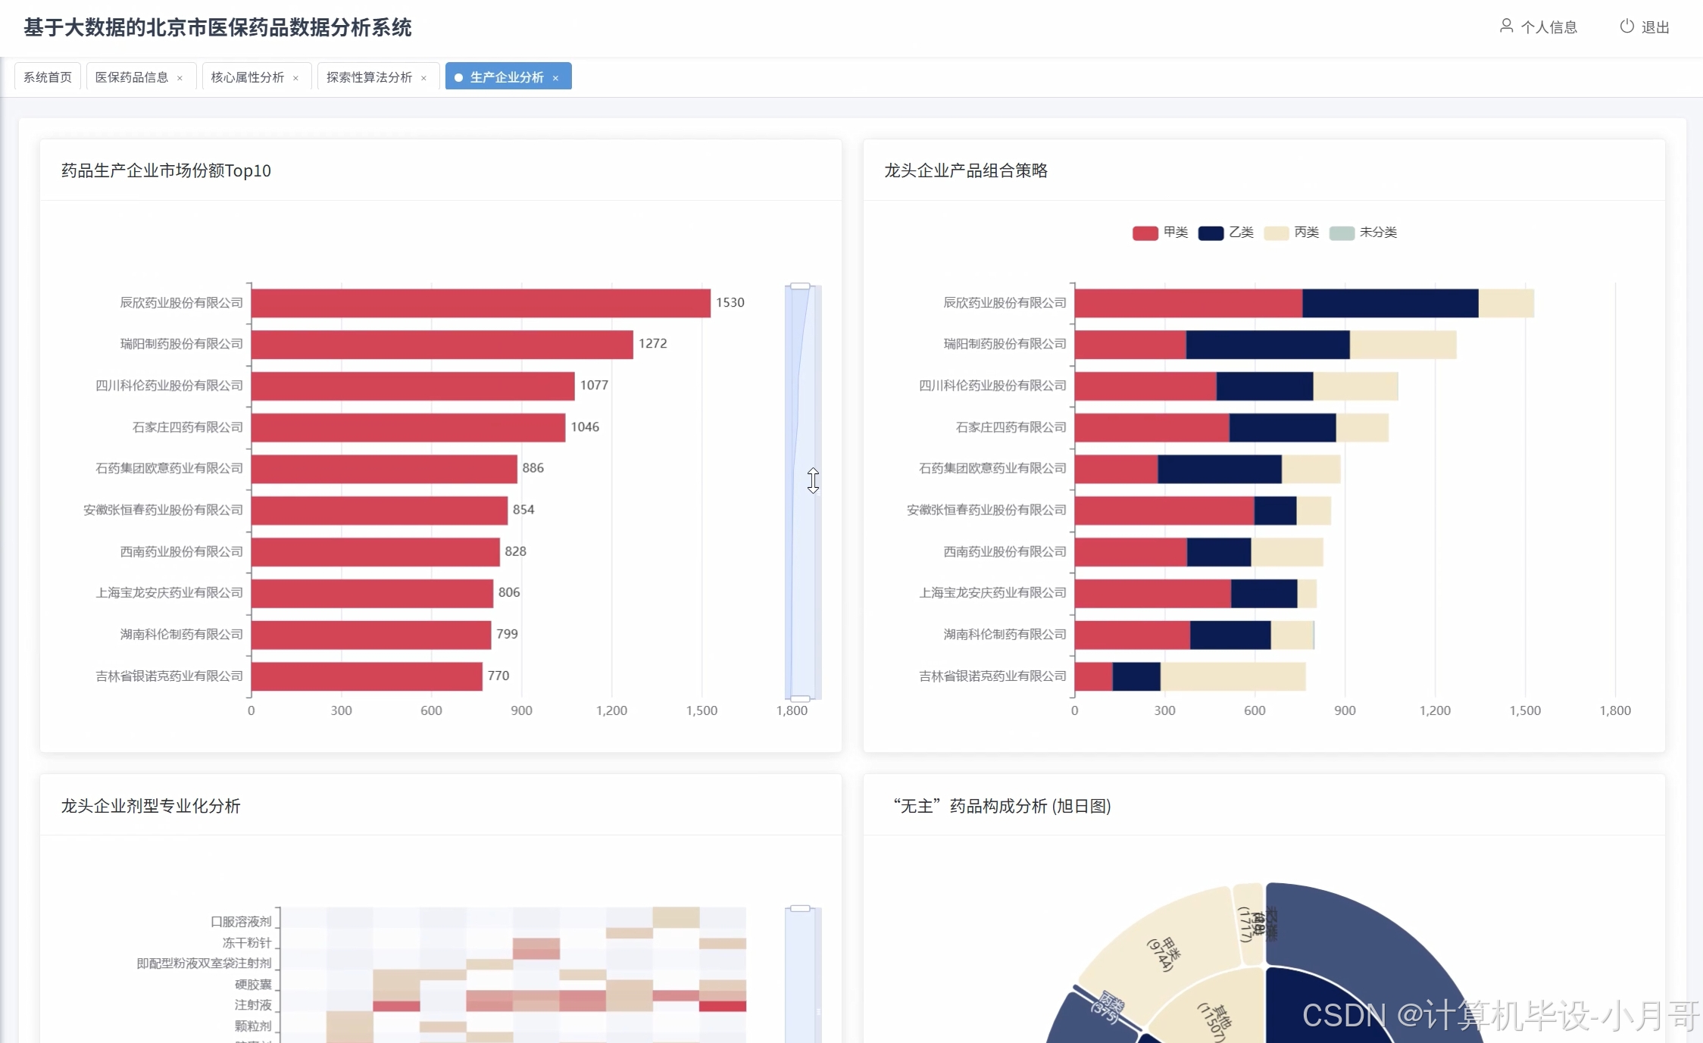Click the 西南药业 bar valued 828

click(x=376, y=552)
